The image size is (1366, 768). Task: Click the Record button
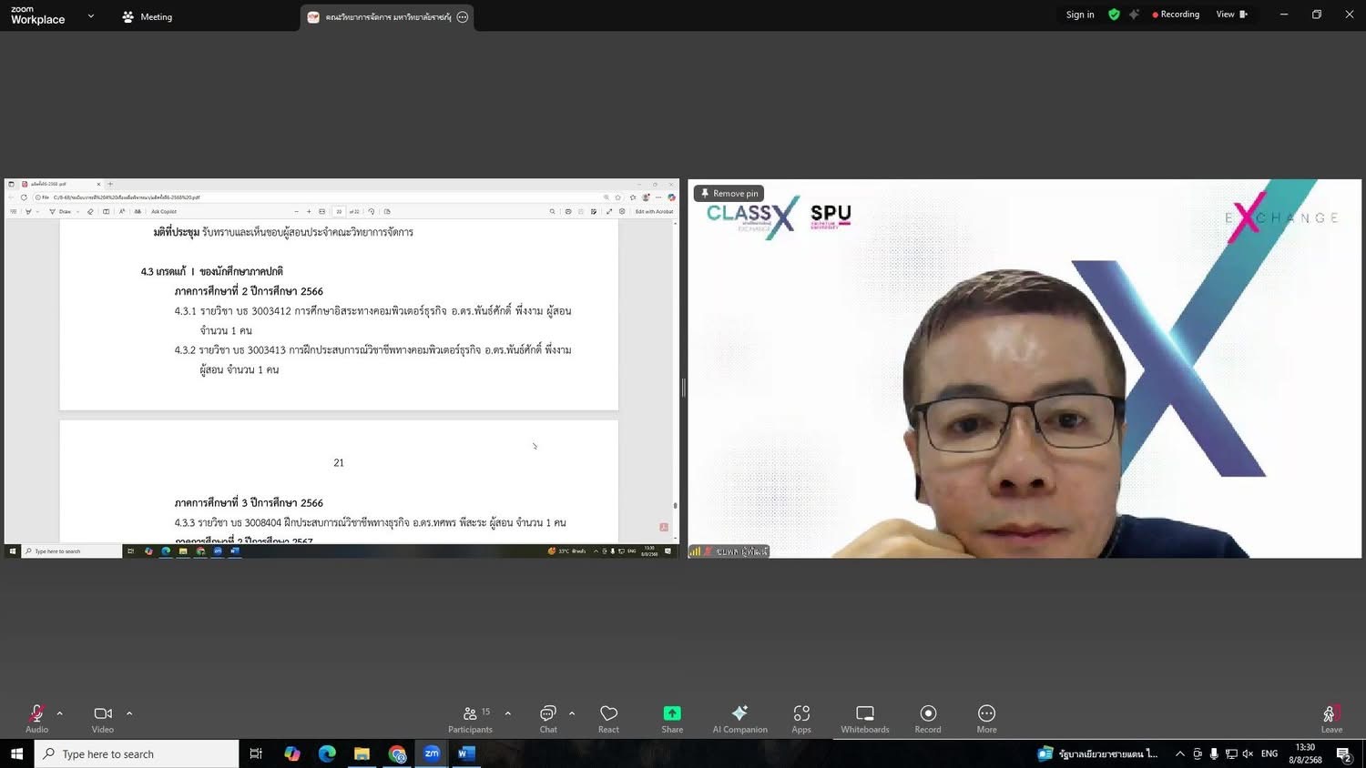coord(928,718)
